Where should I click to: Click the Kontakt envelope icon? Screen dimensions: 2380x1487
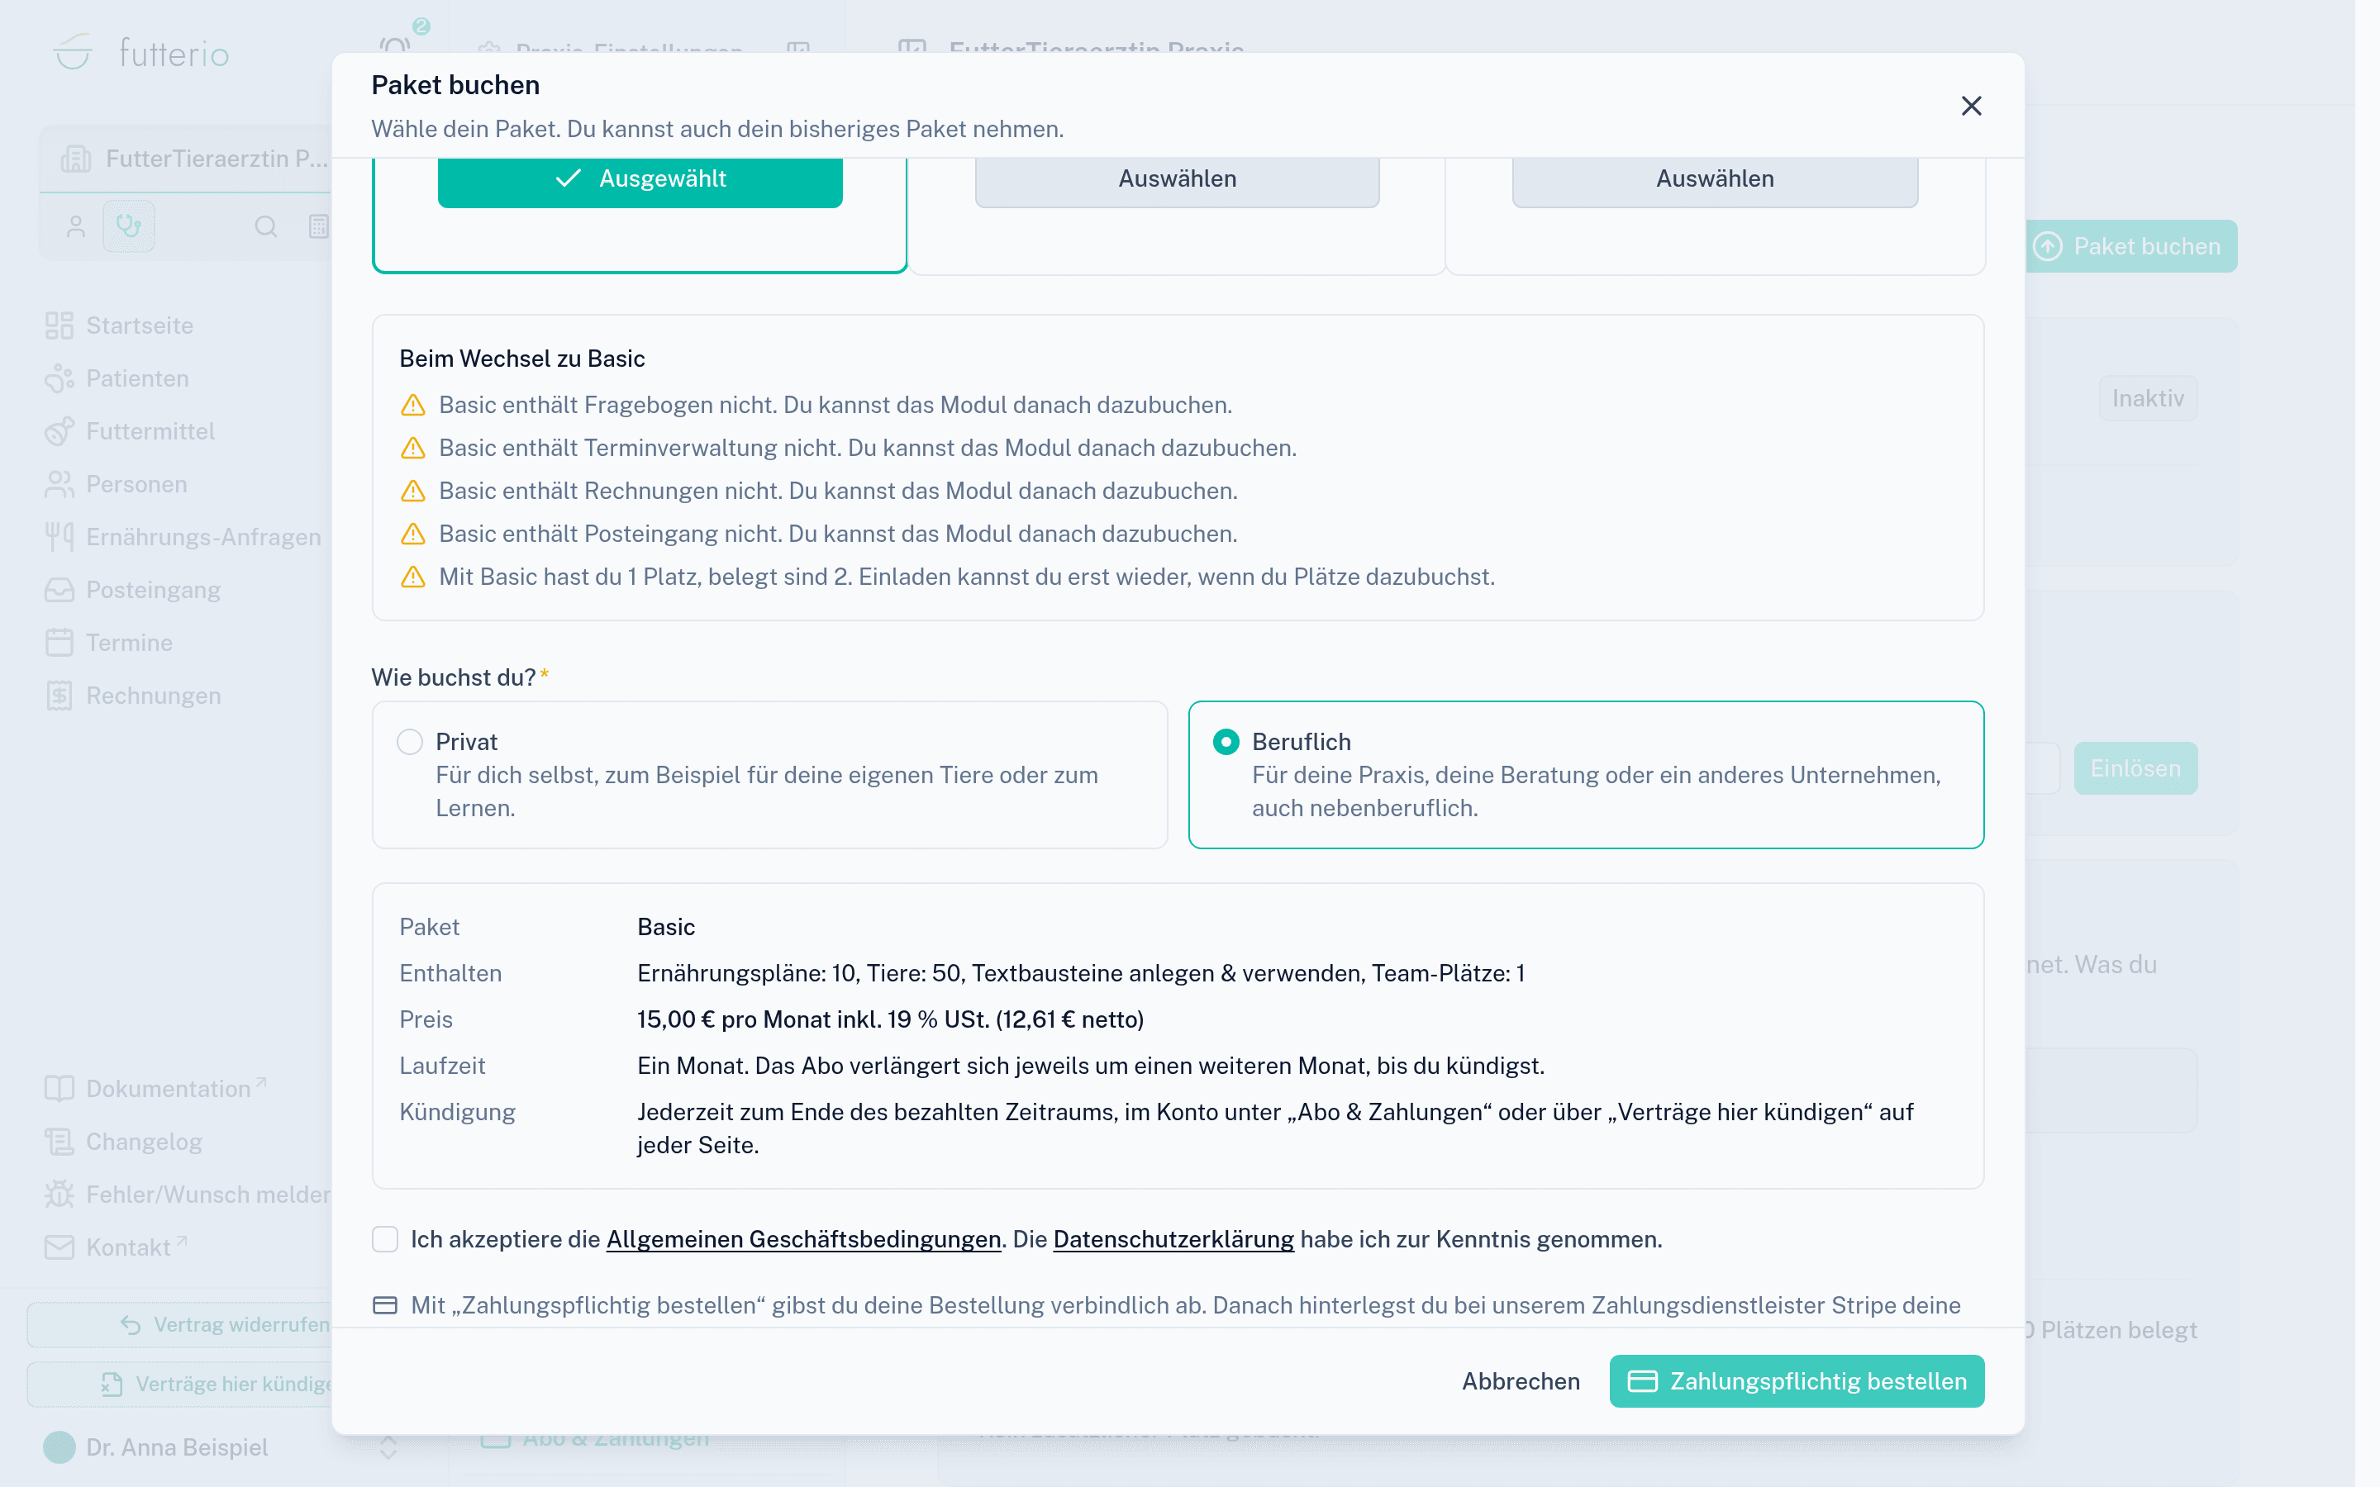[x=59, y=1247]
